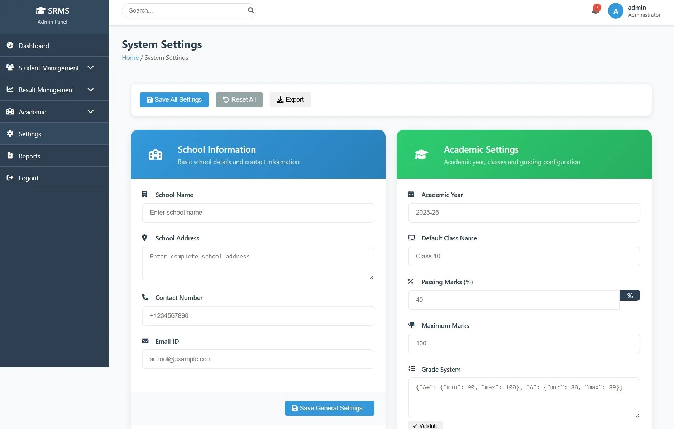Viewport: 674px width, 429px height.
Task: Collapse the Academic menu chevron
Action: click(x=91, y=111)
